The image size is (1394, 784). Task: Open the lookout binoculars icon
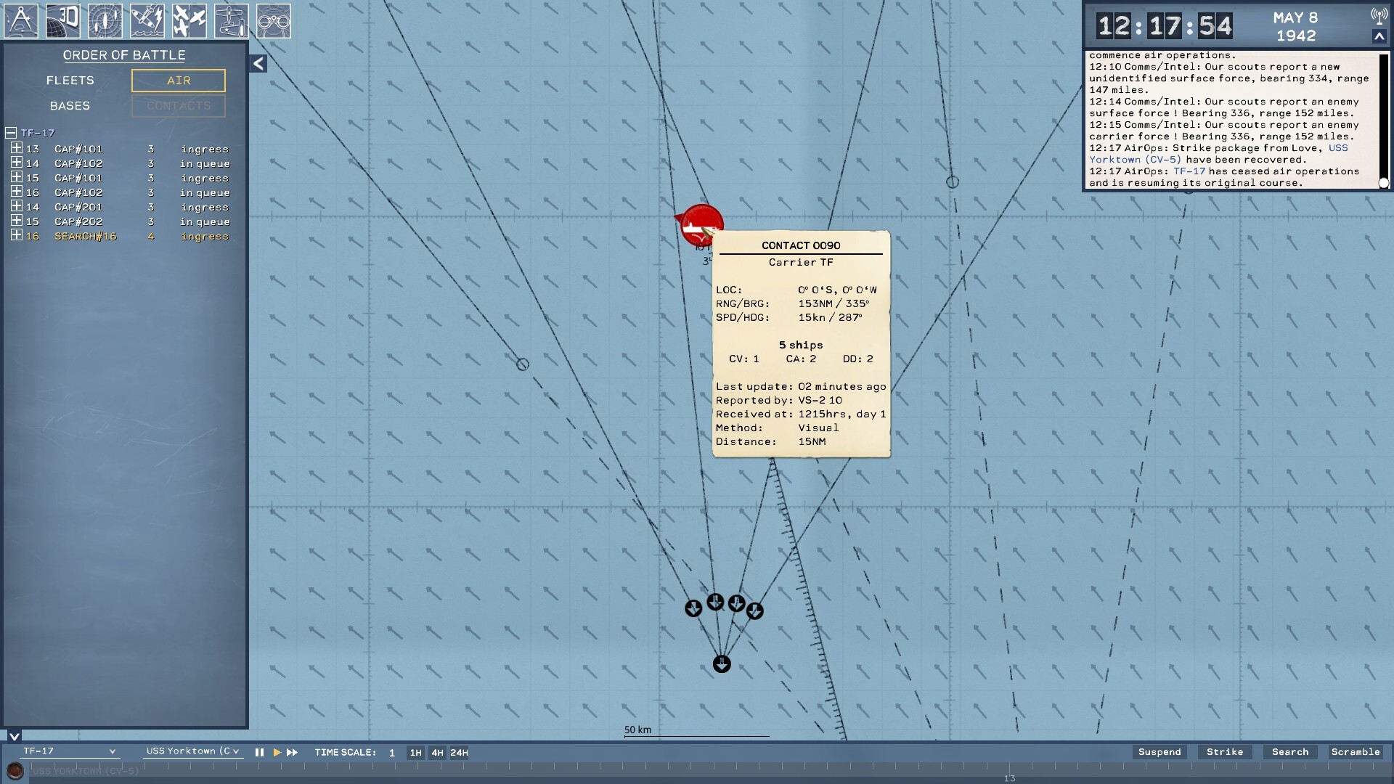pyautogui.click(x=274, y=20)
